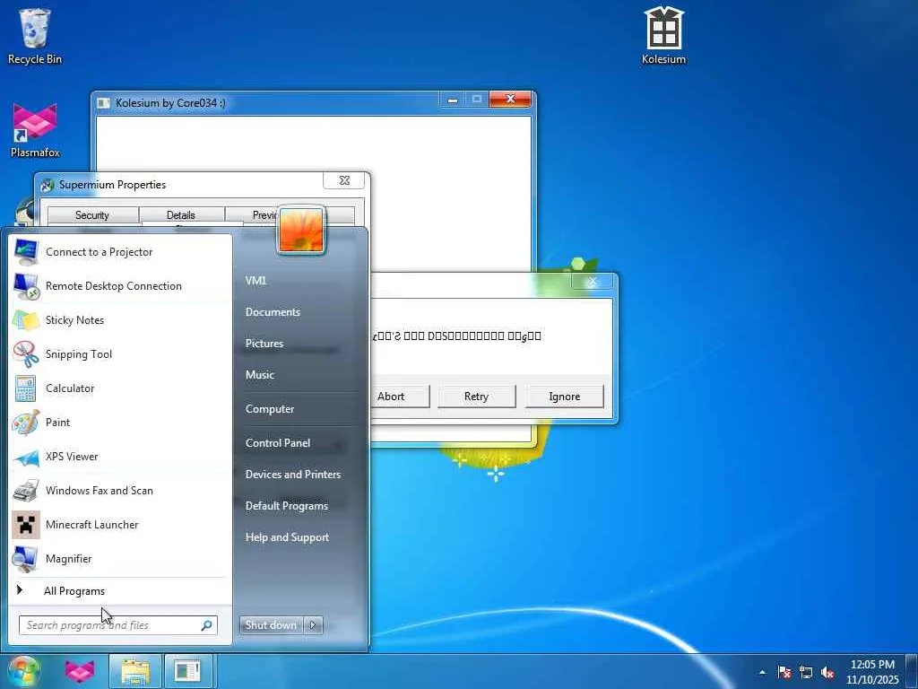
Task: Open the VM1 user folder
Action: coord(255,281)
